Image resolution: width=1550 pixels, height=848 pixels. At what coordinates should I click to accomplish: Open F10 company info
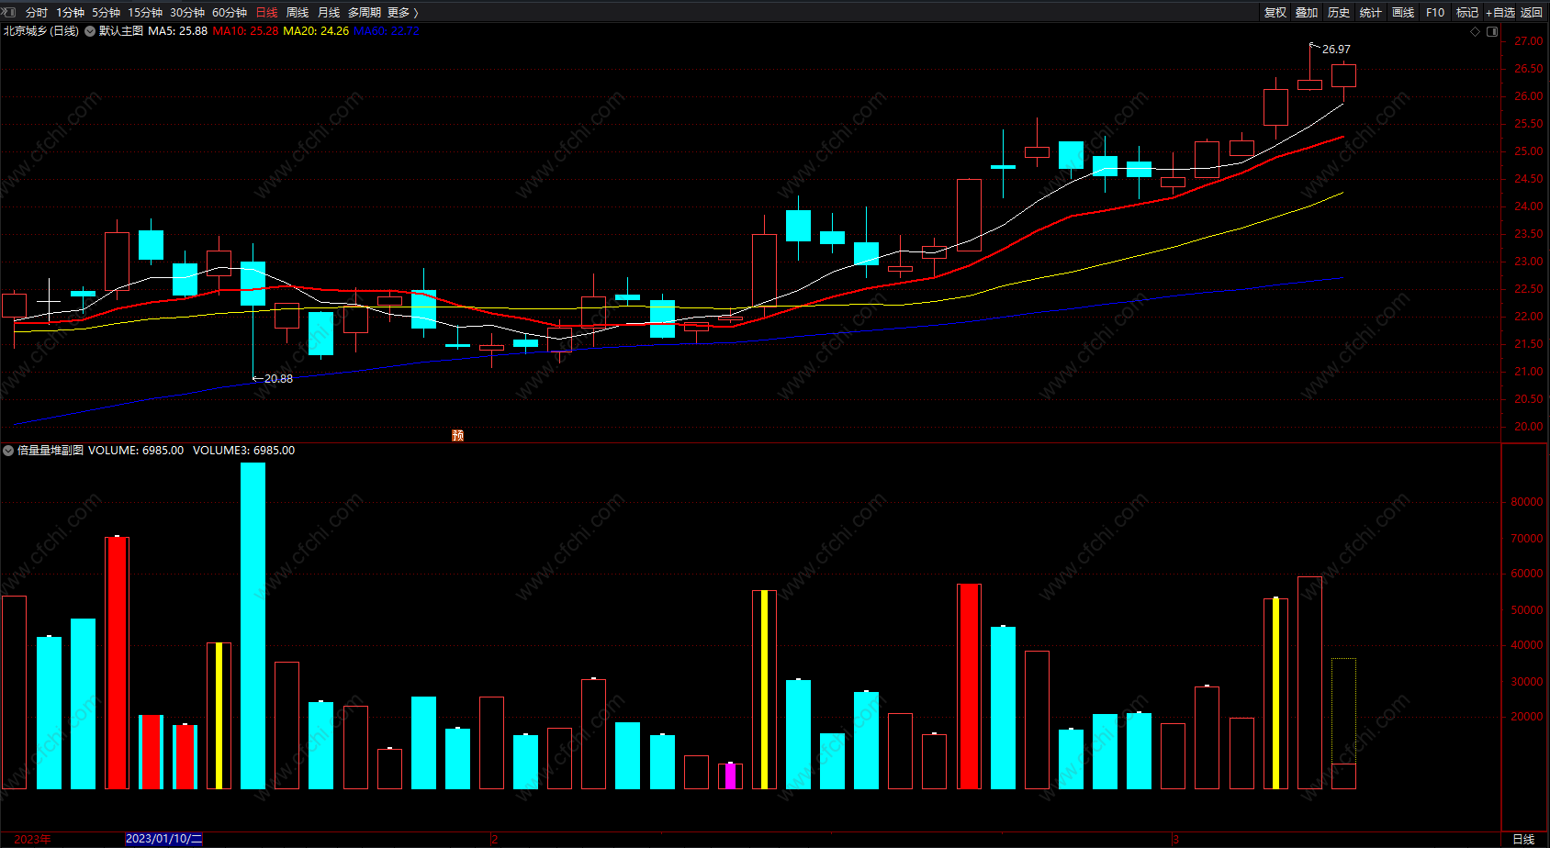[x=1435, y=12]
